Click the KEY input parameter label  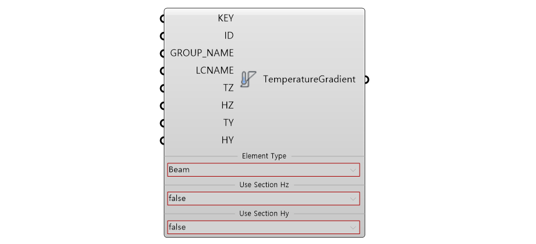click(x=226, y=19)
